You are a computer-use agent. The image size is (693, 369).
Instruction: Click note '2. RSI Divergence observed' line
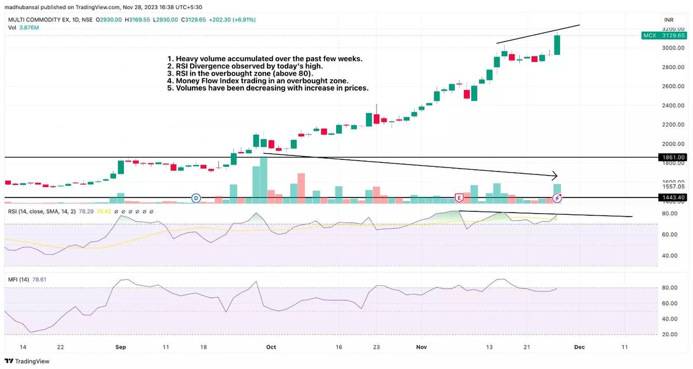click(x=245, y=66)
